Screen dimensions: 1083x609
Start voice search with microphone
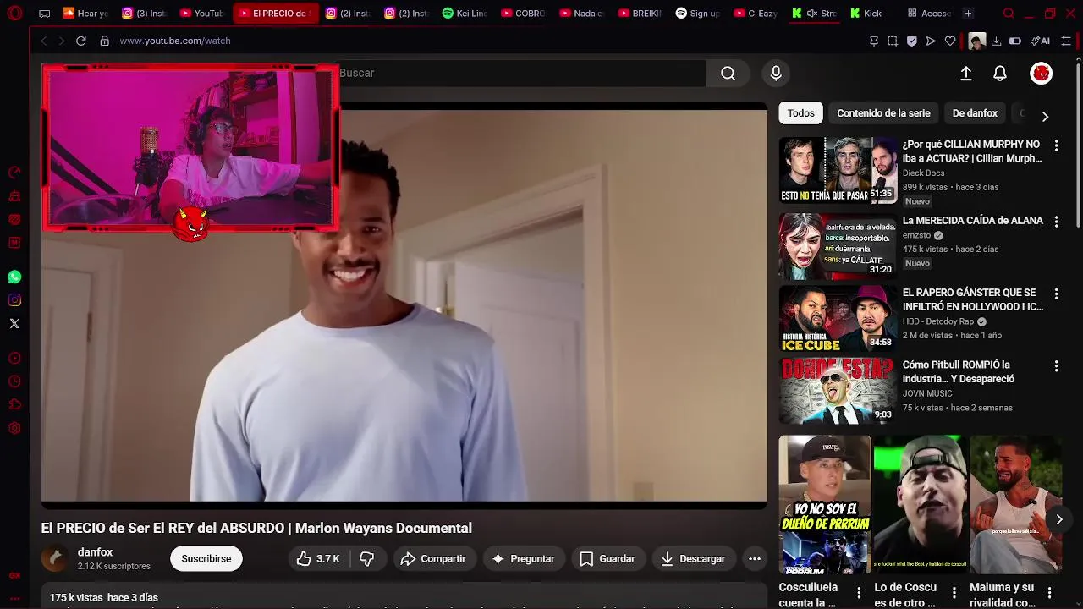(x=776, y=74)
